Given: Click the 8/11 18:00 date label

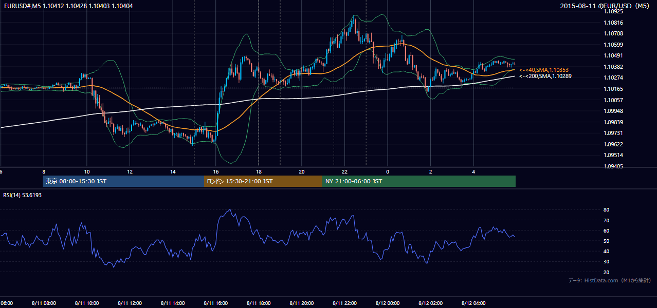Looking at the screenshot, I should (x=259, y=303).
